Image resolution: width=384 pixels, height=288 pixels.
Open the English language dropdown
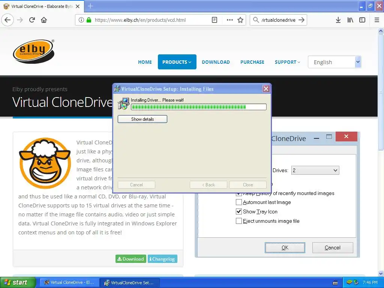(x=334, y=62)
